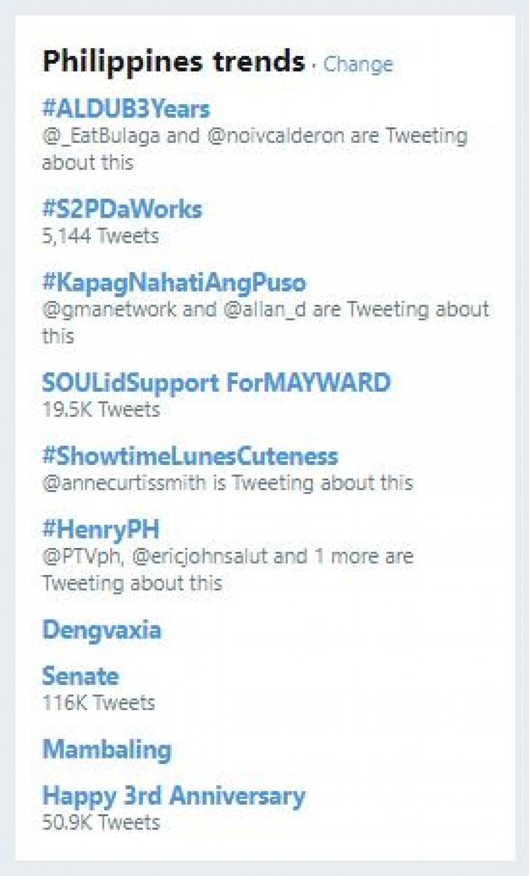Open the #ALDUB3Years trending hashtag
Viewport: 529px width, 876px height.
(126, 109)
